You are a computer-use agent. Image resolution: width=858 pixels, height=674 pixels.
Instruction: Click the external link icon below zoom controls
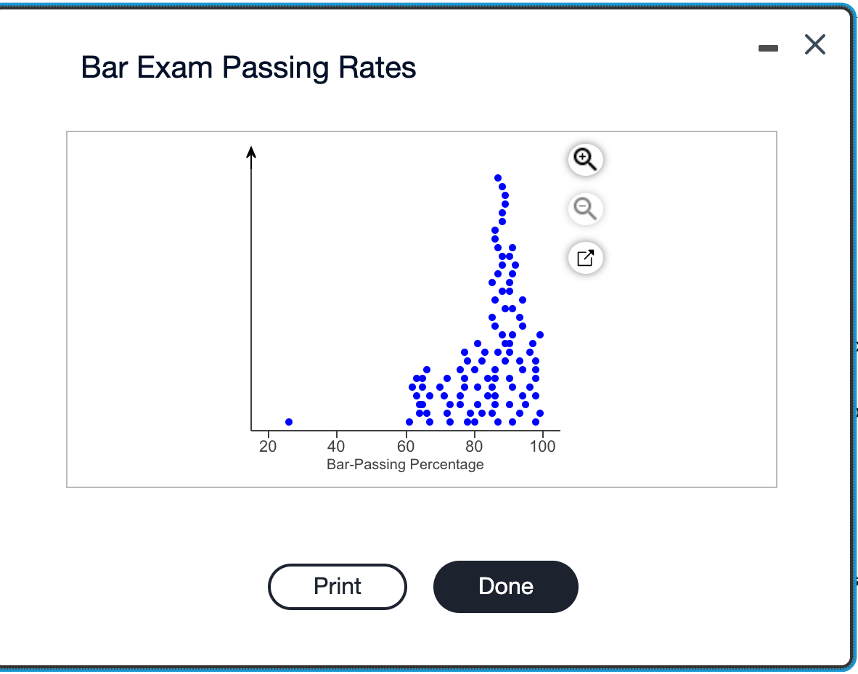coord(585,258)
